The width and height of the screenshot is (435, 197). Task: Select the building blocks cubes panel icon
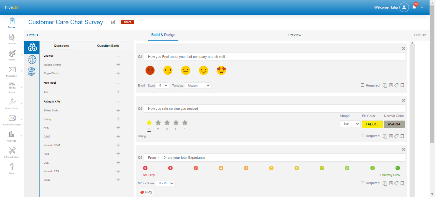tap(32, 47)
